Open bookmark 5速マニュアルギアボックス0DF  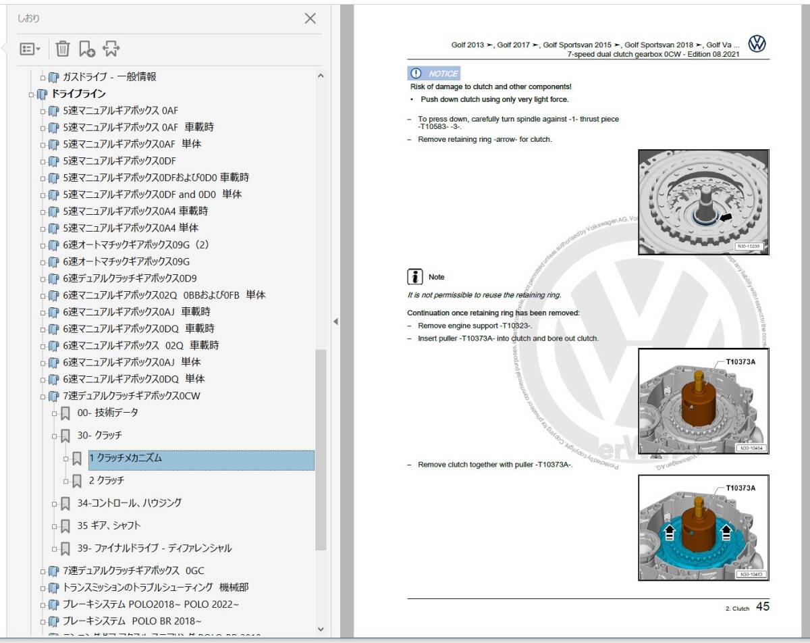119,161
